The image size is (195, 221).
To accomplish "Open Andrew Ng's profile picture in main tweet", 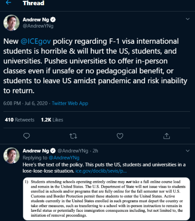I will [x=11, y=23].
